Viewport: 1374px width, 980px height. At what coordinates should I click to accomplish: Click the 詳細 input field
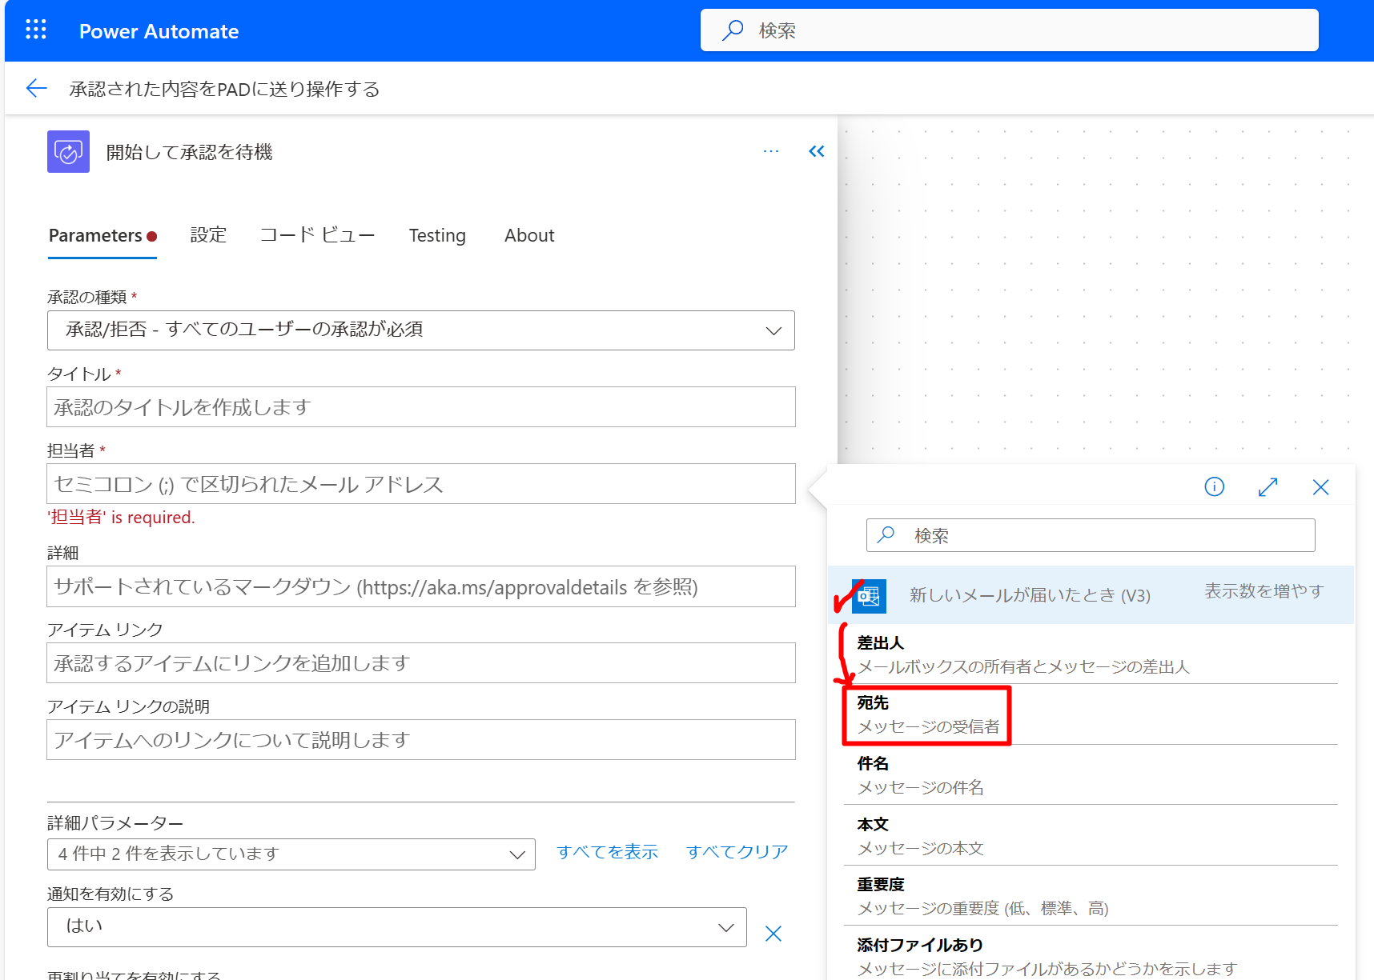point(421,586)
